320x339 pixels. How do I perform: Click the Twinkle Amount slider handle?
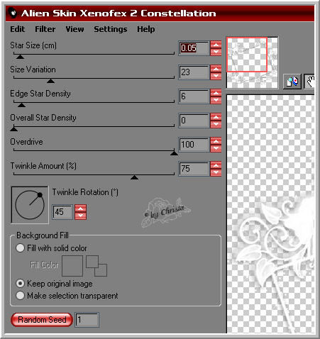134,177
